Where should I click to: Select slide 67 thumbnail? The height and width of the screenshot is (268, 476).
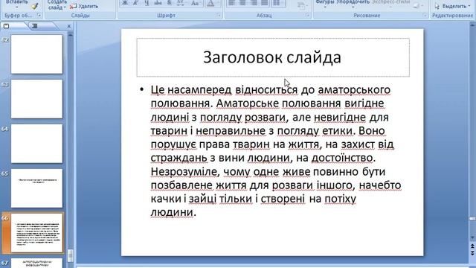(36, 263)
